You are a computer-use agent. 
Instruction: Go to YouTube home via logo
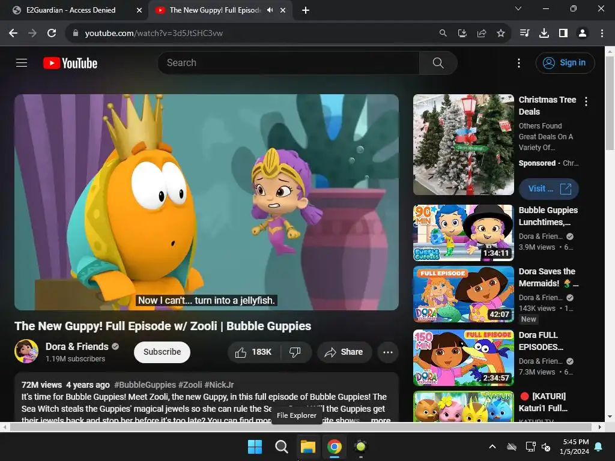[x=70, y=63]
